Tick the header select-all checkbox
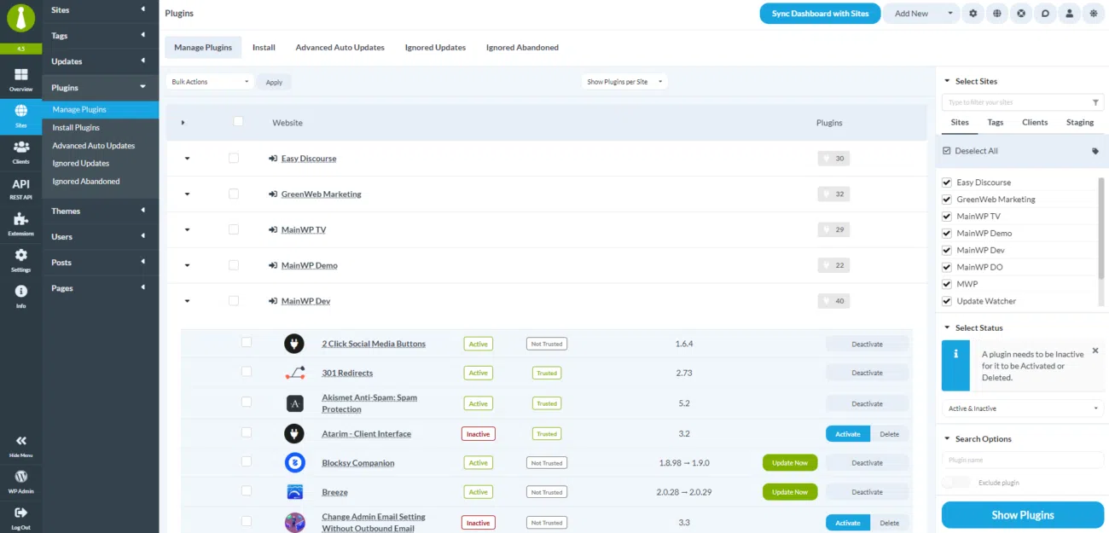1109x533 pixels. 238,121
